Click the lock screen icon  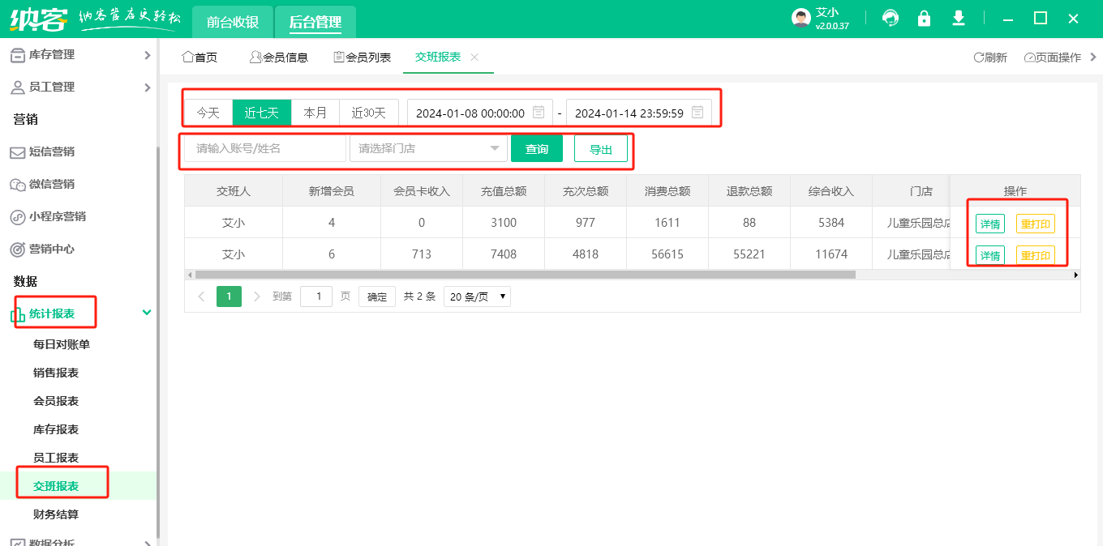924,19
